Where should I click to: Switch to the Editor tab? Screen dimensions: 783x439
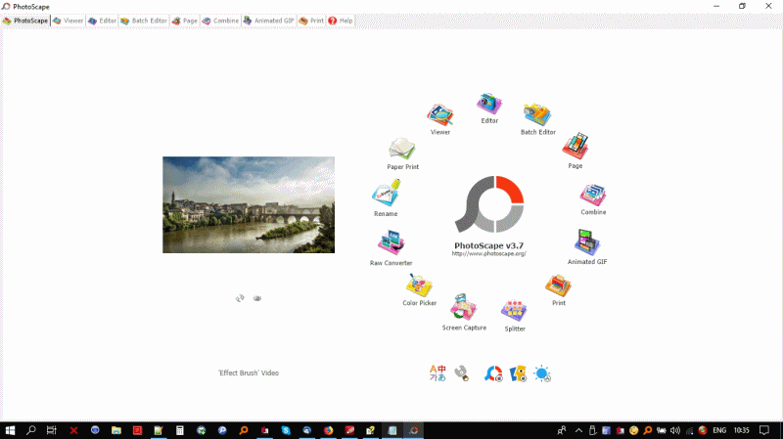[x=103, y=21]
